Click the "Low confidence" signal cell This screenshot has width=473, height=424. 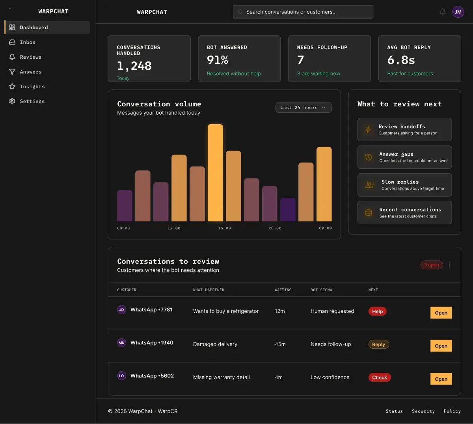(x=330, y=378)
